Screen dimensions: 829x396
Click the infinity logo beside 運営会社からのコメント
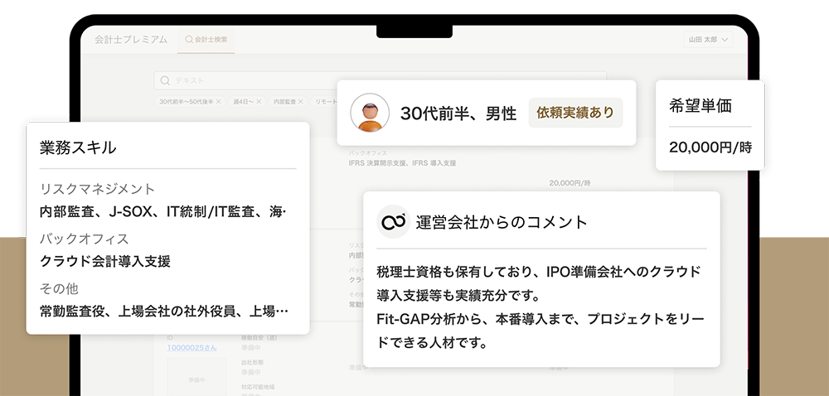pyautogui.click(x=391, y=222)
